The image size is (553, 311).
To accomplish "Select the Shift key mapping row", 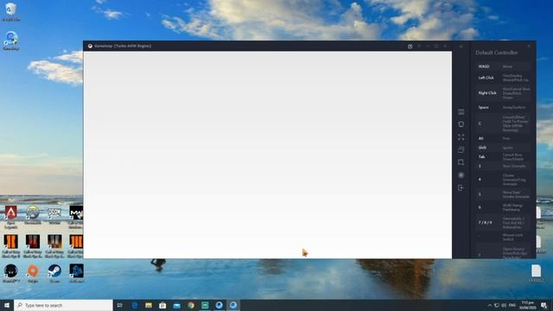I will 503,148.
